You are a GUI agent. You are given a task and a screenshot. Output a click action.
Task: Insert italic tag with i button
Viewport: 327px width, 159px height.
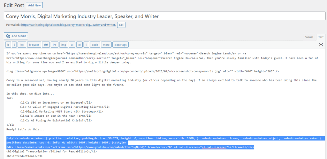tap(14, 45)
